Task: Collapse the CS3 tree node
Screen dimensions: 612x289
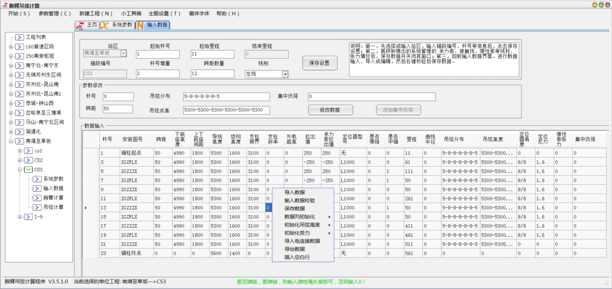Action: click(20, 169)
